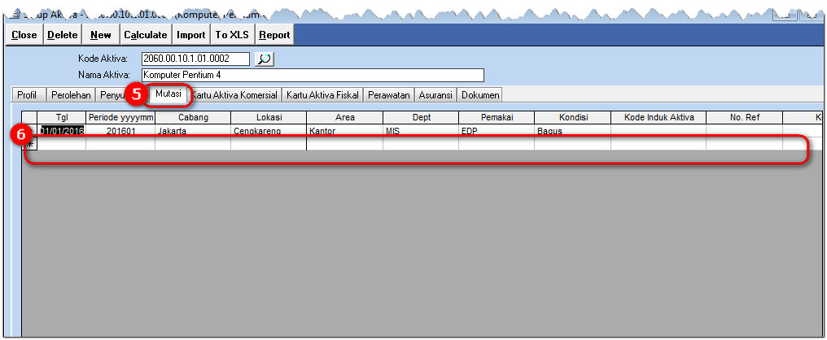
Task: Select the Mutasi tab
Action: 168,94
